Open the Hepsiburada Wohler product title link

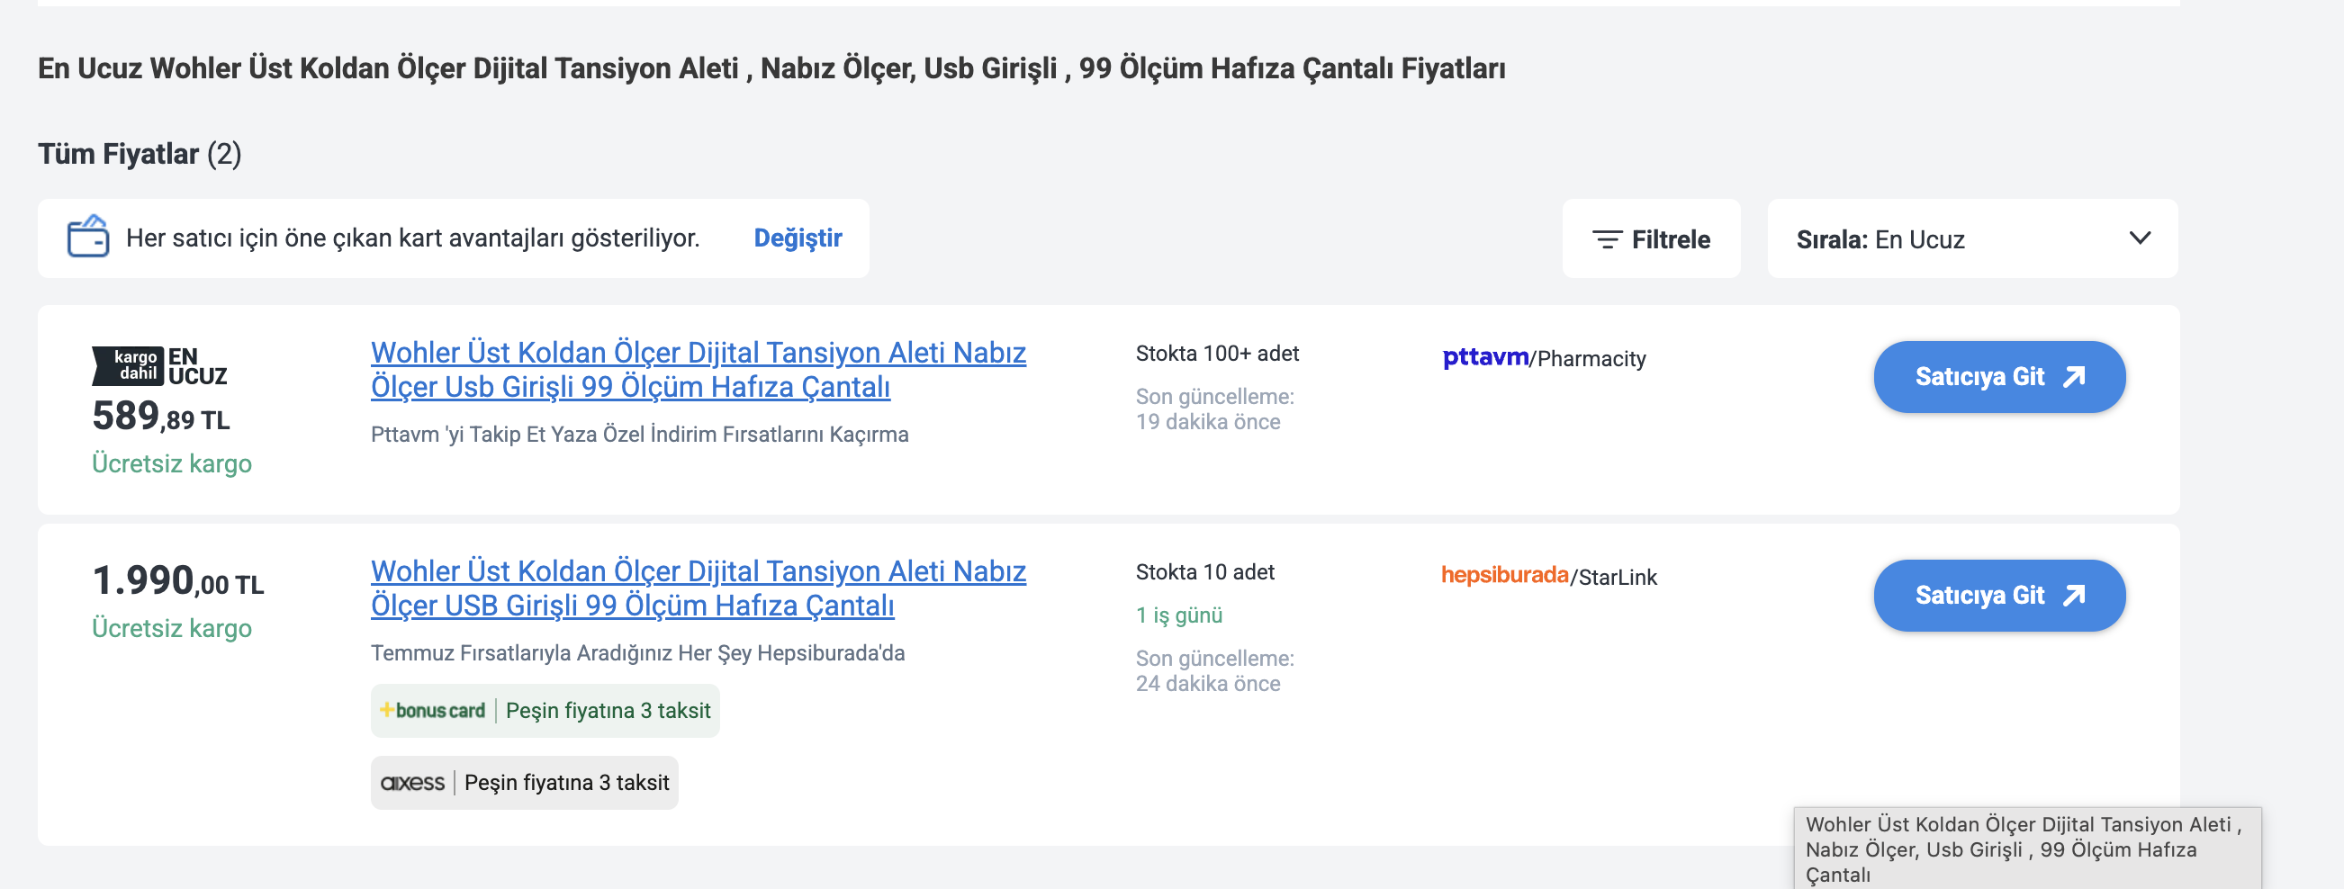point(698,588)
